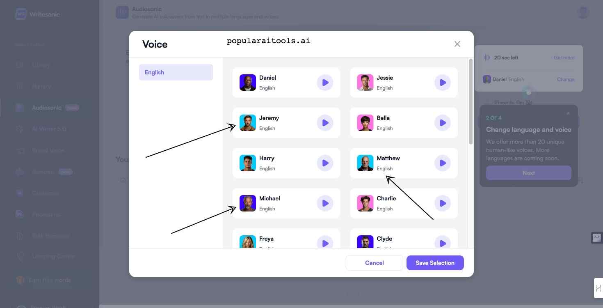Click the Writesonic logo

(x=38, y=14)
